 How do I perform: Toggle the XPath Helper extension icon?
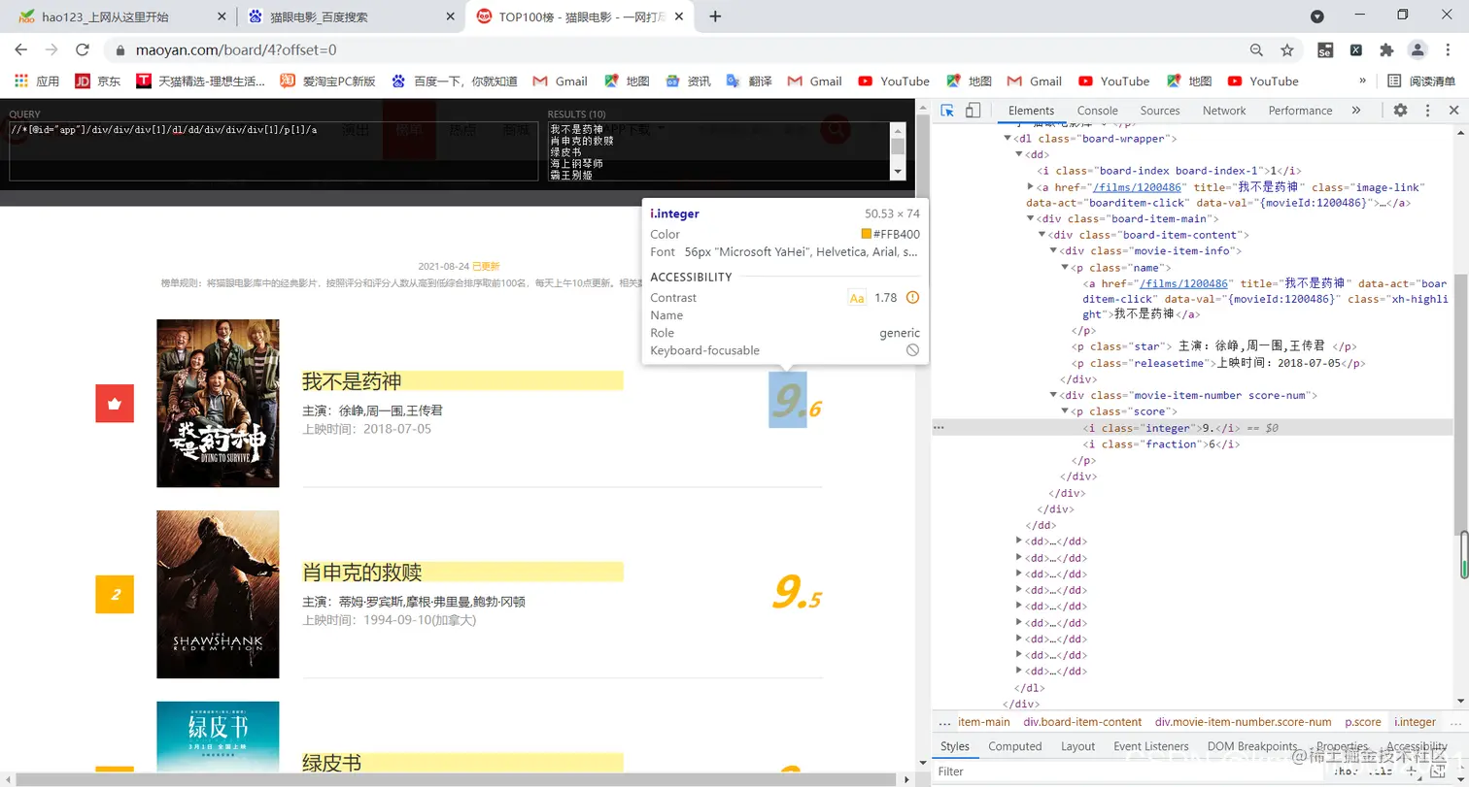pyautogui.click(x=1356, y=49)
